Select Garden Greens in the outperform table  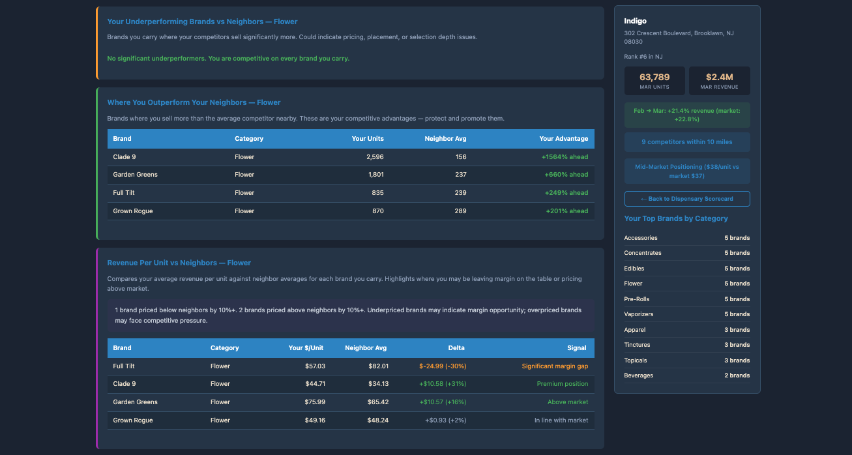tap(135, 175)
